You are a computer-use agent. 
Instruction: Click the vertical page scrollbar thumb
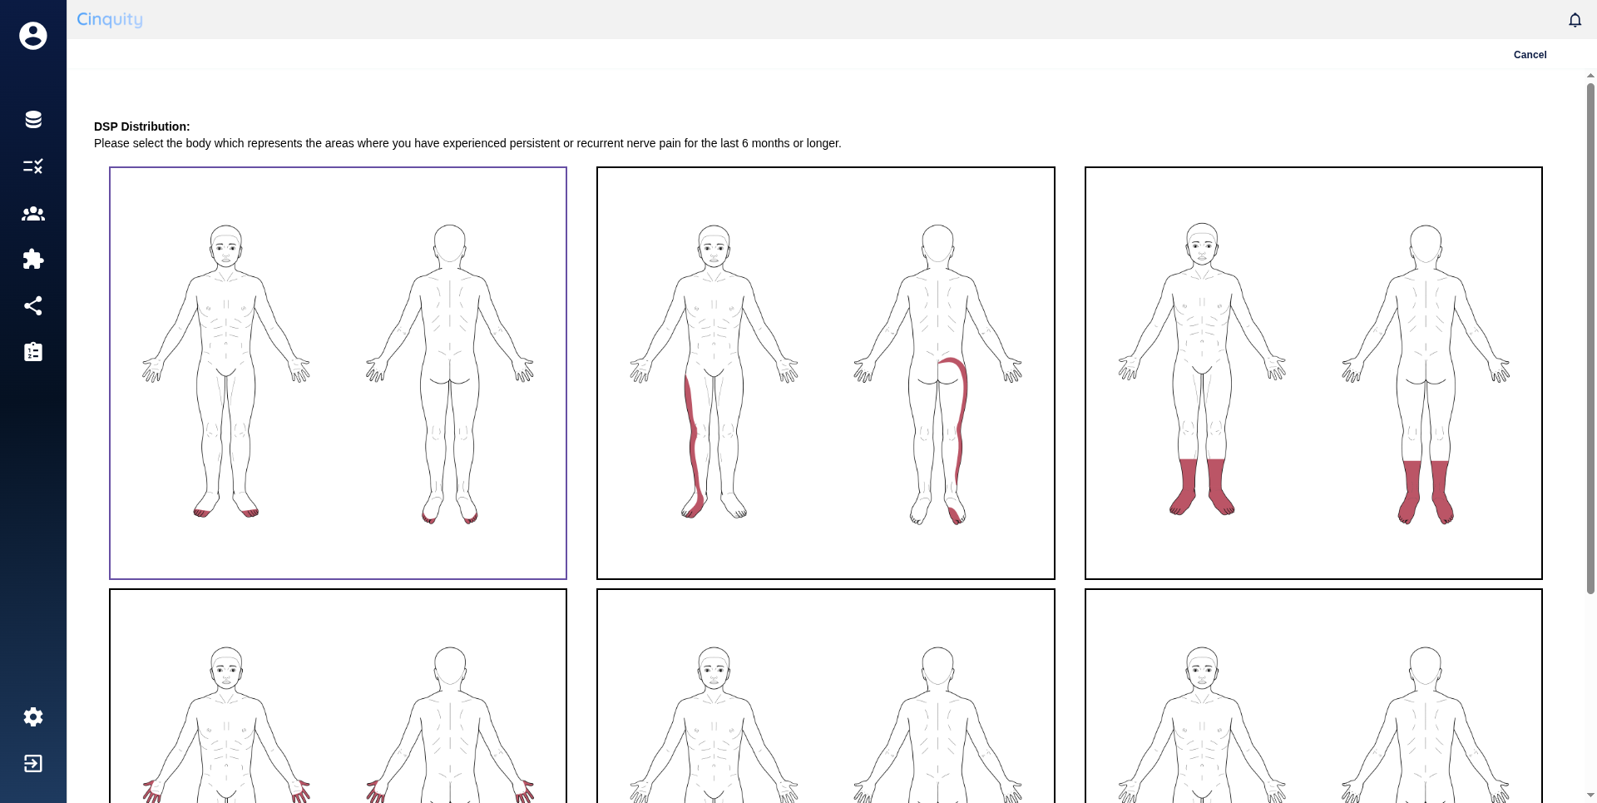click(x=1590, y=337)
